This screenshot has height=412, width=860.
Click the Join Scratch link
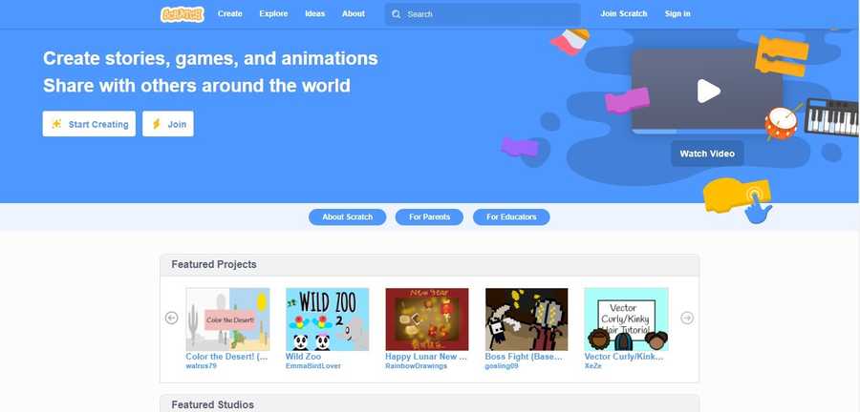pyautogui.click(x=624, y=14)
